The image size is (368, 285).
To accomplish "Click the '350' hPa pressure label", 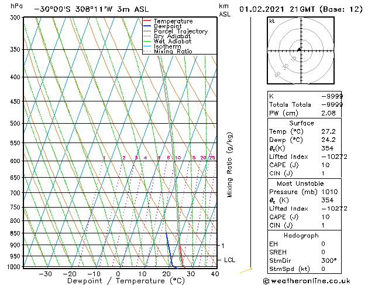I will (x=16, y=50).
